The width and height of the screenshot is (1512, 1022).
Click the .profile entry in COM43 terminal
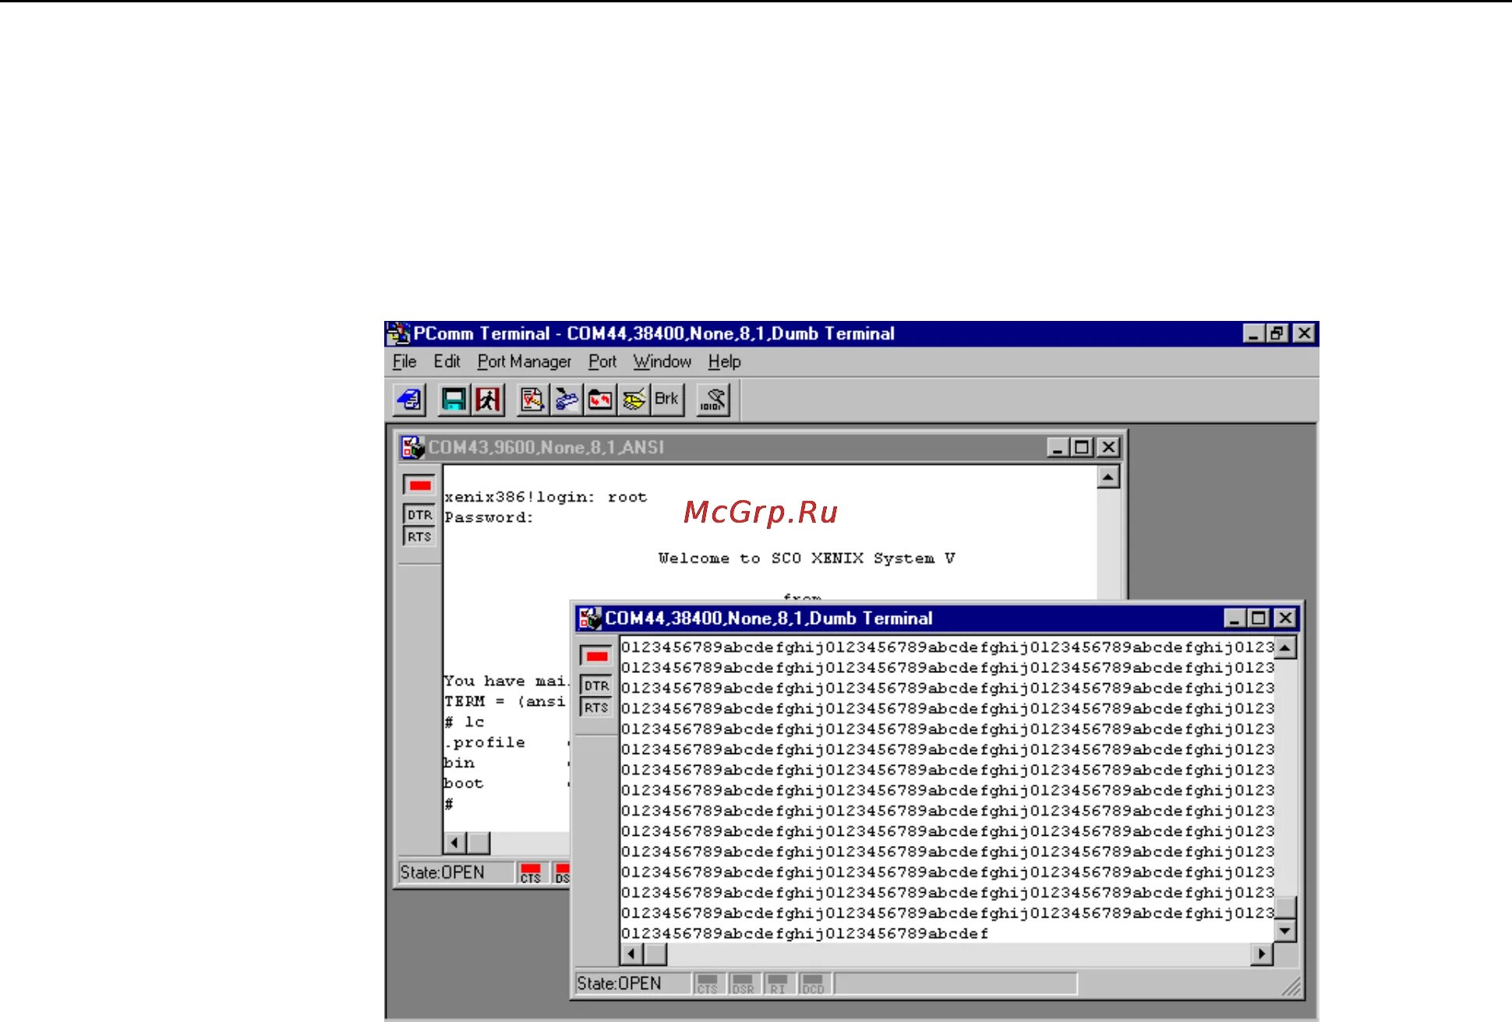pyautogui.click(x=485, y=742)
